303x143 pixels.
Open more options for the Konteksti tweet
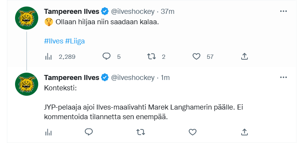pyautogui.click(x=283, y=78)
